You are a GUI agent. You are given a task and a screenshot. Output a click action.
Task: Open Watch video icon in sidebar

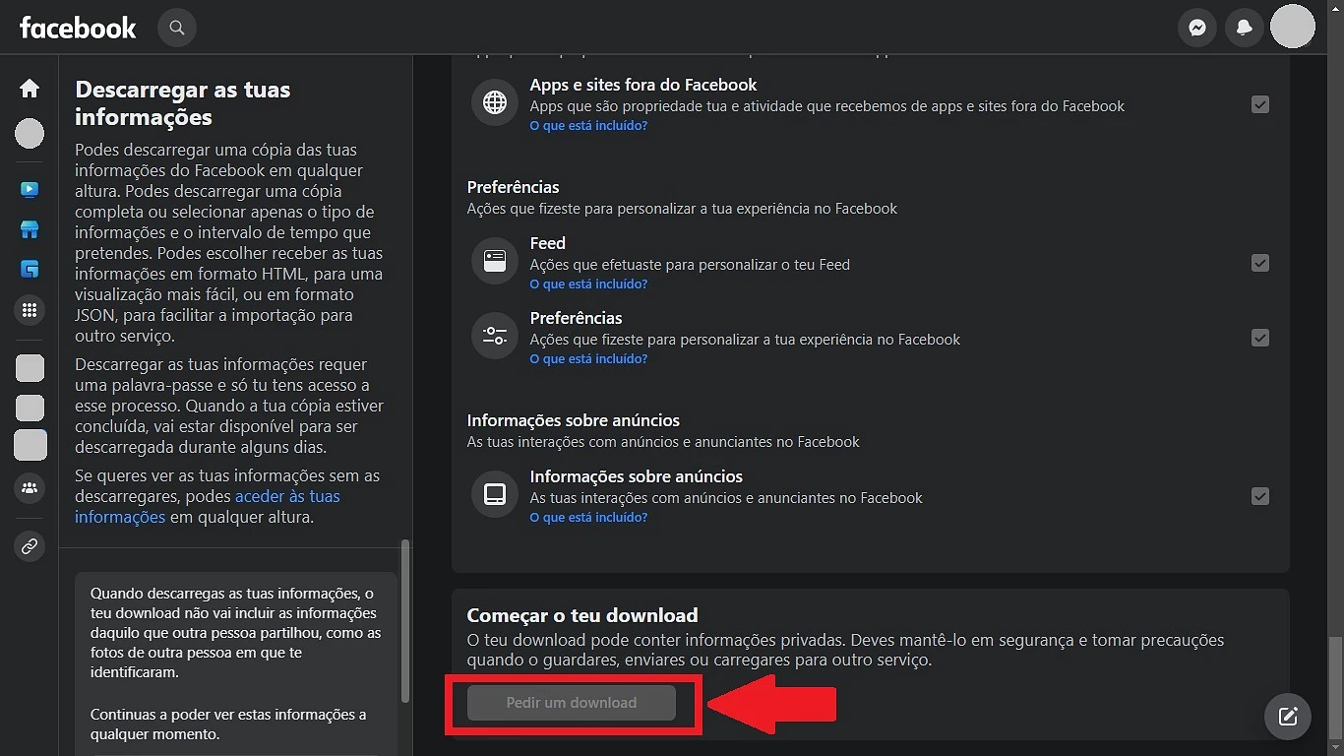(x=30, y=189)
